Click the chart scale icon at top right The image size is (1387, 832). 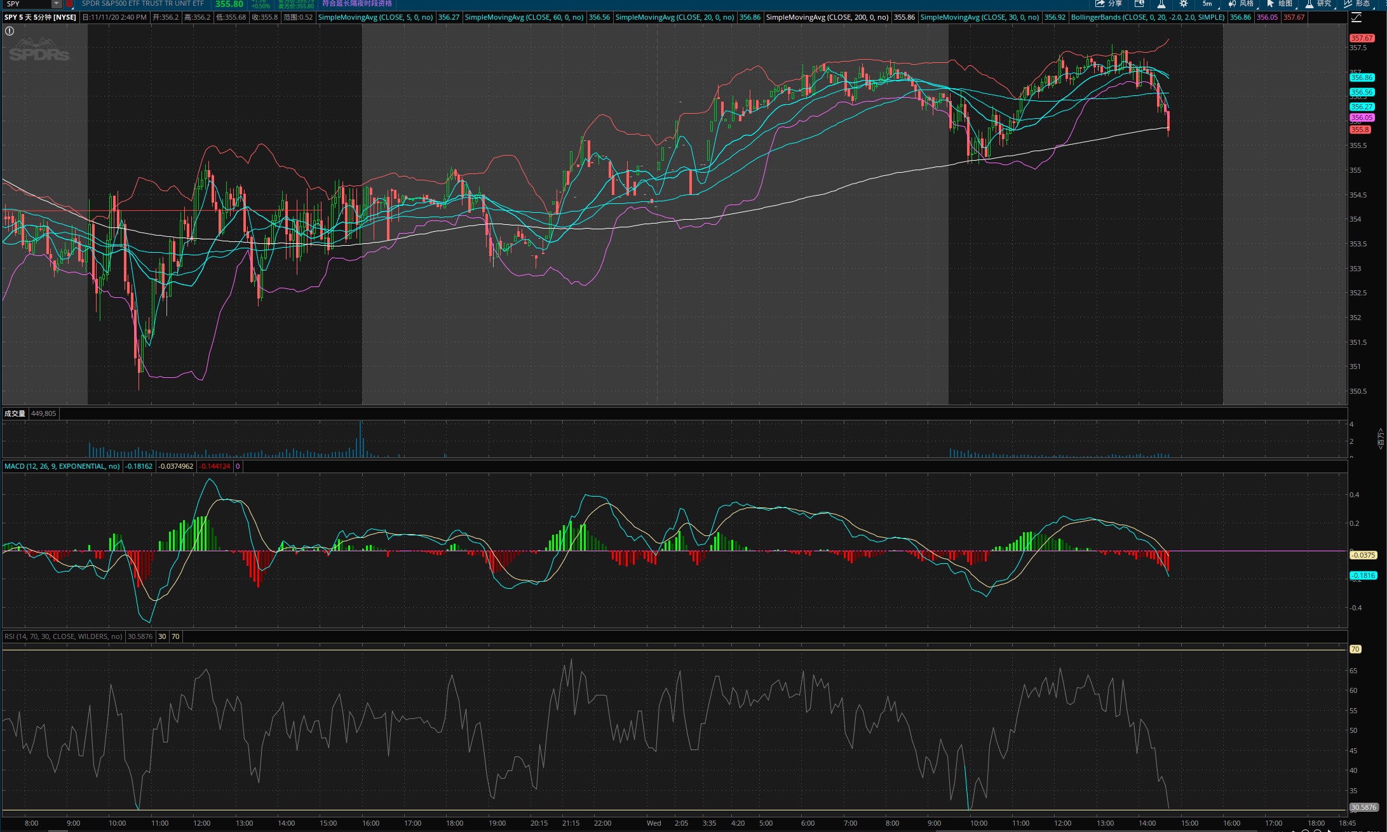coord(1357,17)
